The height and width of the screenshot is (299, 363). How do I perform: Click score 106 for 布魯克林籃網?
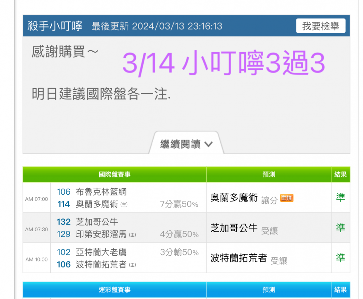(64, 192)
